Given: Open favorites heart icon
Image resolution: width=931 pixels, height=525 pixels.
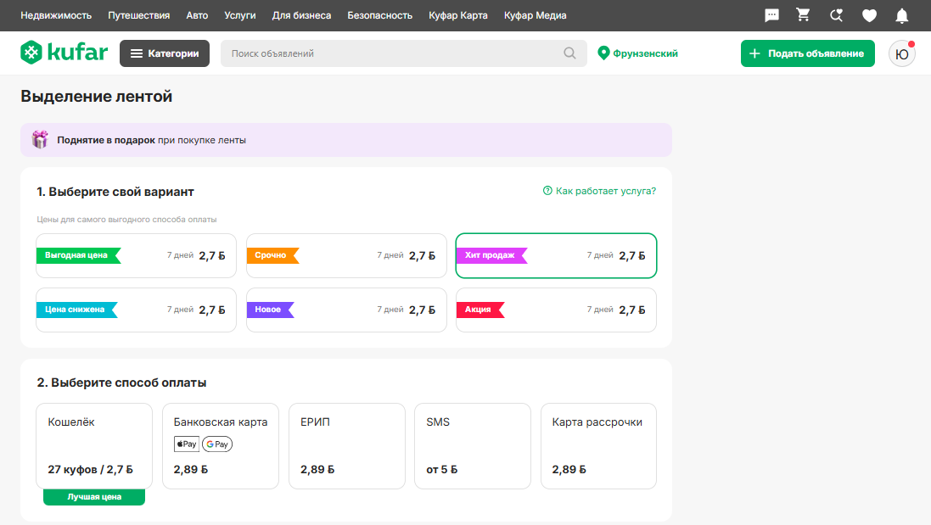Looking at the screenshot, I should tap(869, 15).
